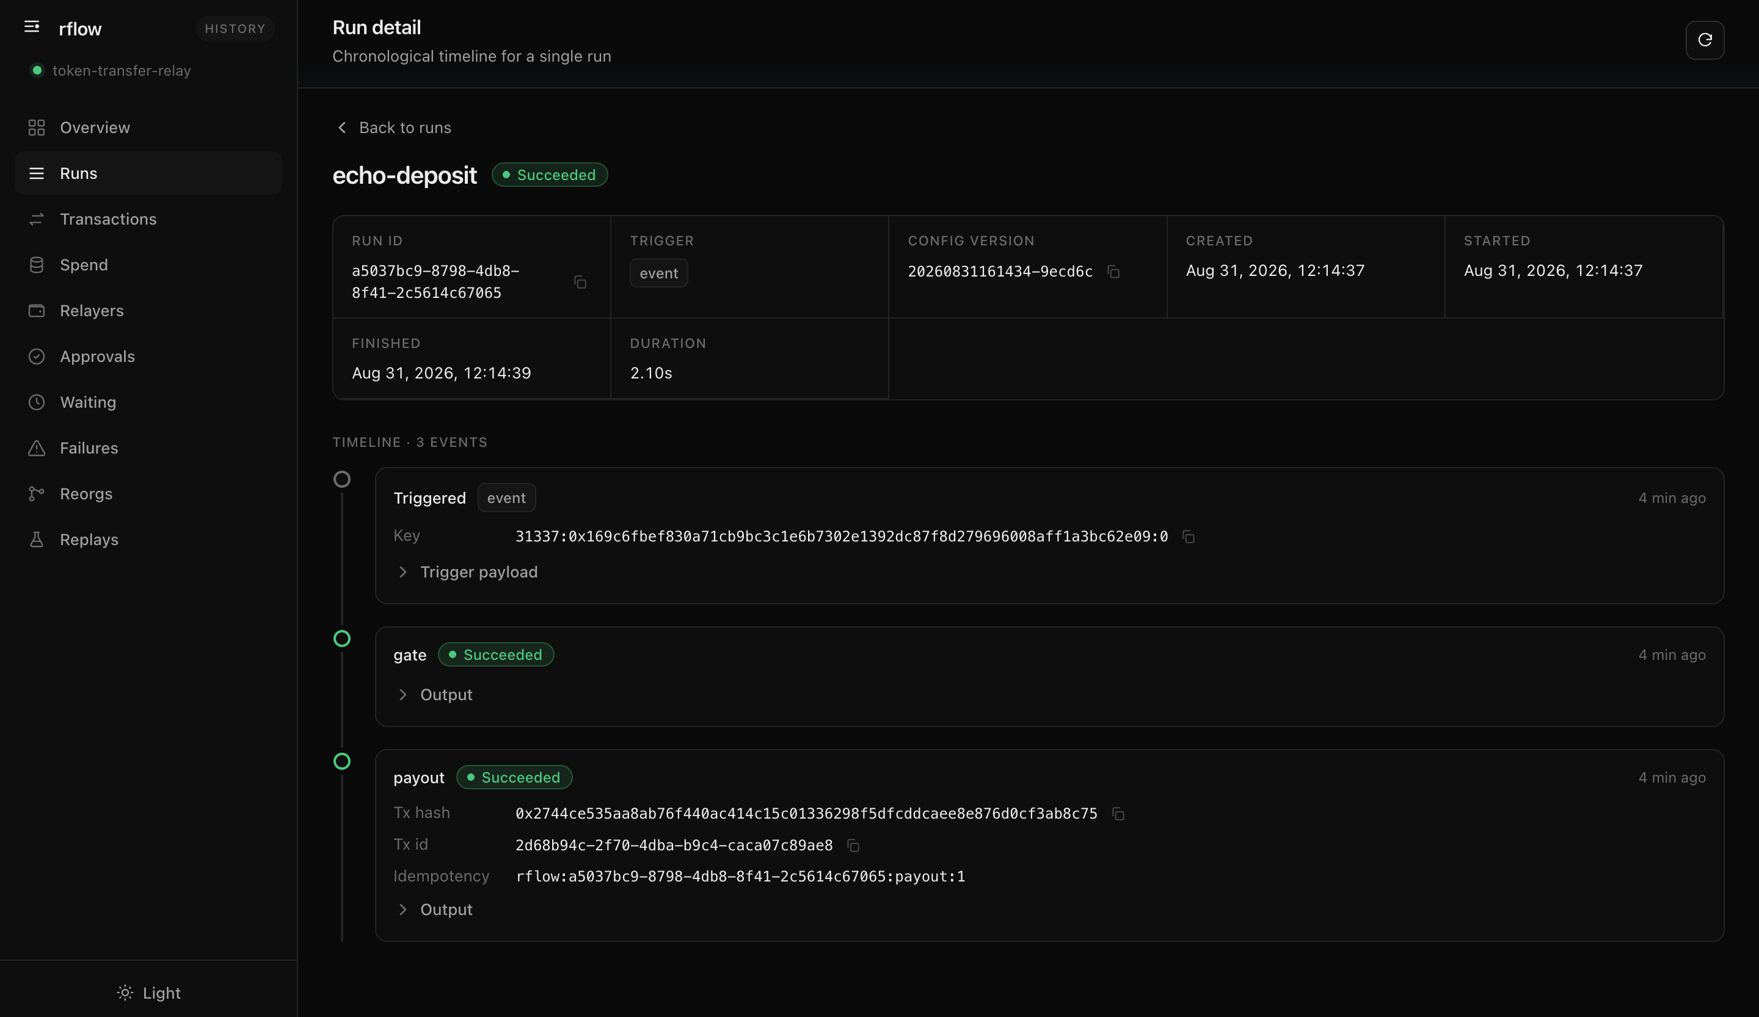The width and height of the screenshot is (1759, 1017).
Task: Select the Runs menu item
Action: click(148, 173)
